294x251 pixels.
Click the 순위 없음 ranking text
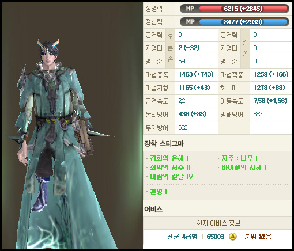258,237
